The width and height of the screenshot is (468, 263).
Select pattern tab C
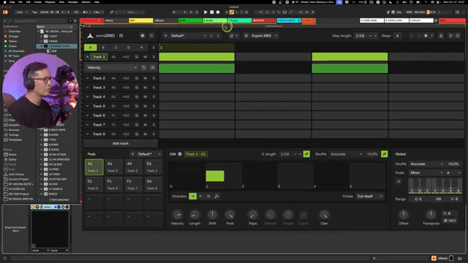(x=116, y=47)
